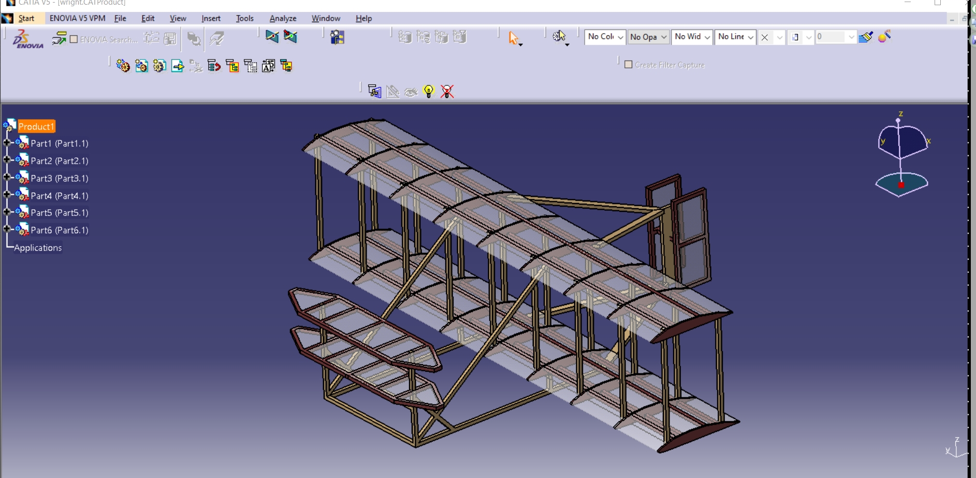The width and height of the screenshot is (976, 478).
Task: Click the first teal plane icon with red dot
Action: (272, 36)
